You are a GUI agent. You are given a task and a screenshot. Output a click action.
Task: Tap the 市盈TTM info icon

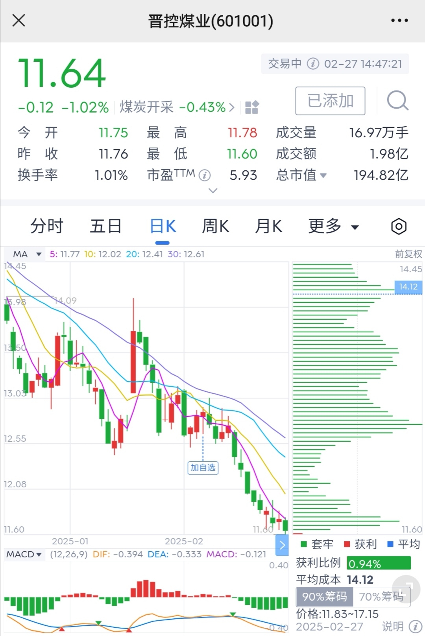[x=205, y=175]
